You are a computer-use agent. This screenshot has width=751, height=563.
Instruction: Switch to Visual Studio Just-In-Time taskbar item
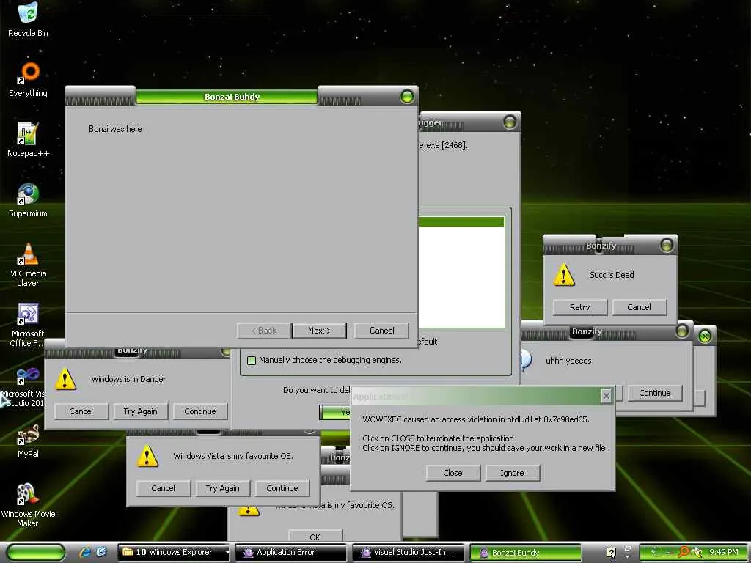pos(408,552)
